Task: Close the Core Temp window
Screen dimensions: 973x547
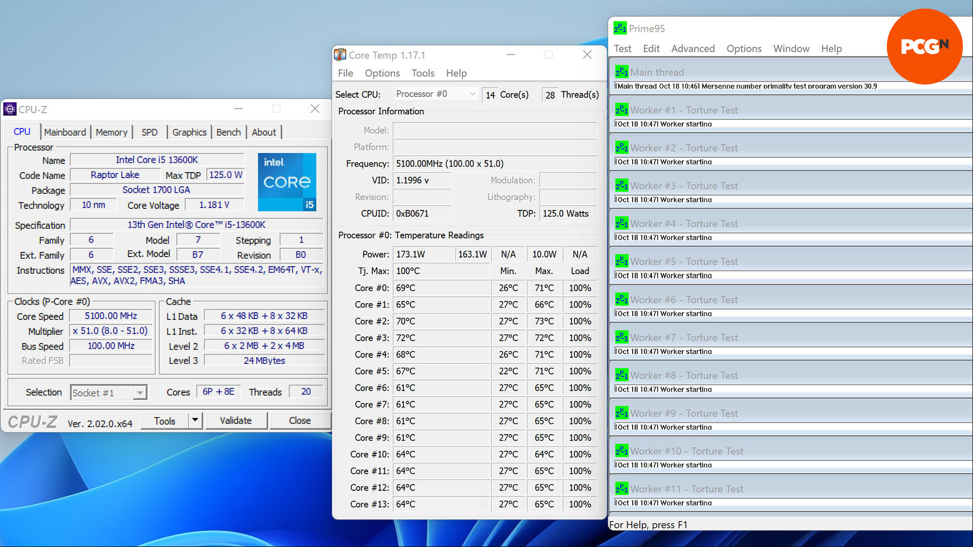Action: (x=587, y=55)
